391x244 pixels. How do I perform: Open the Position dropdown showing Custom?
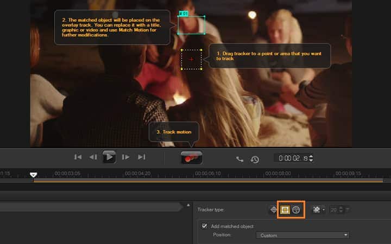(x=303, y=235)
